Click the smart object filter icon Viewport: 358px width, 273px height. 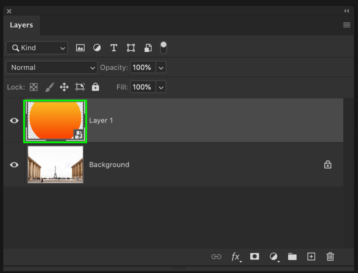point(148,48)
